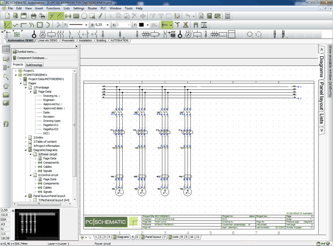Pick the motor symbol in pickmenu
333x246 pixels.
43,34
